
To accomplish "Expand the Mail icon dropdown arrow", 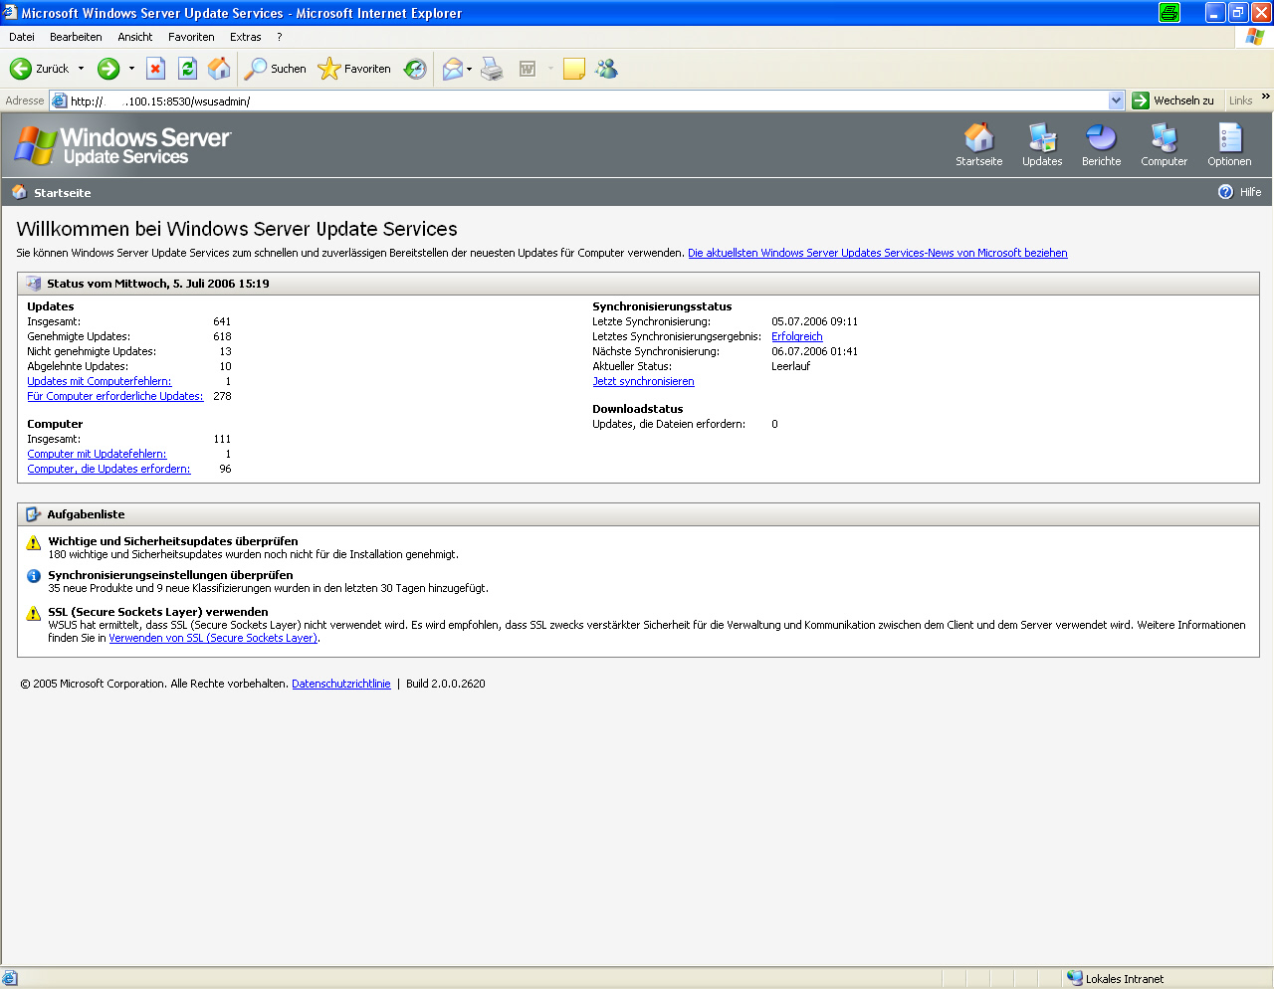I will [469, 69].
